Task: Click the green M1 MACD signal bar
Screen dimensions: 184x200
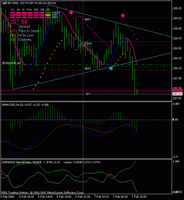Action: (x=48, y=13)
